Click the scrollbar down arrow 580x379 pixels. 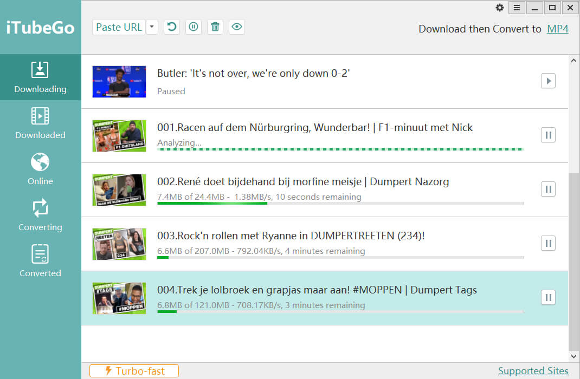coord(573,356)
